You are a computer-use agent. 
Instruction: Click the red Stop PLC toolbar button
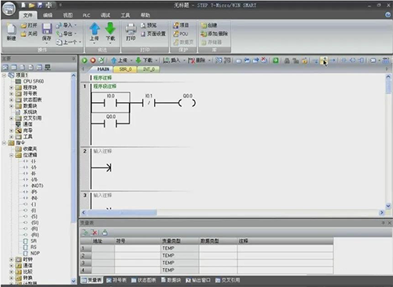point(93,61)
